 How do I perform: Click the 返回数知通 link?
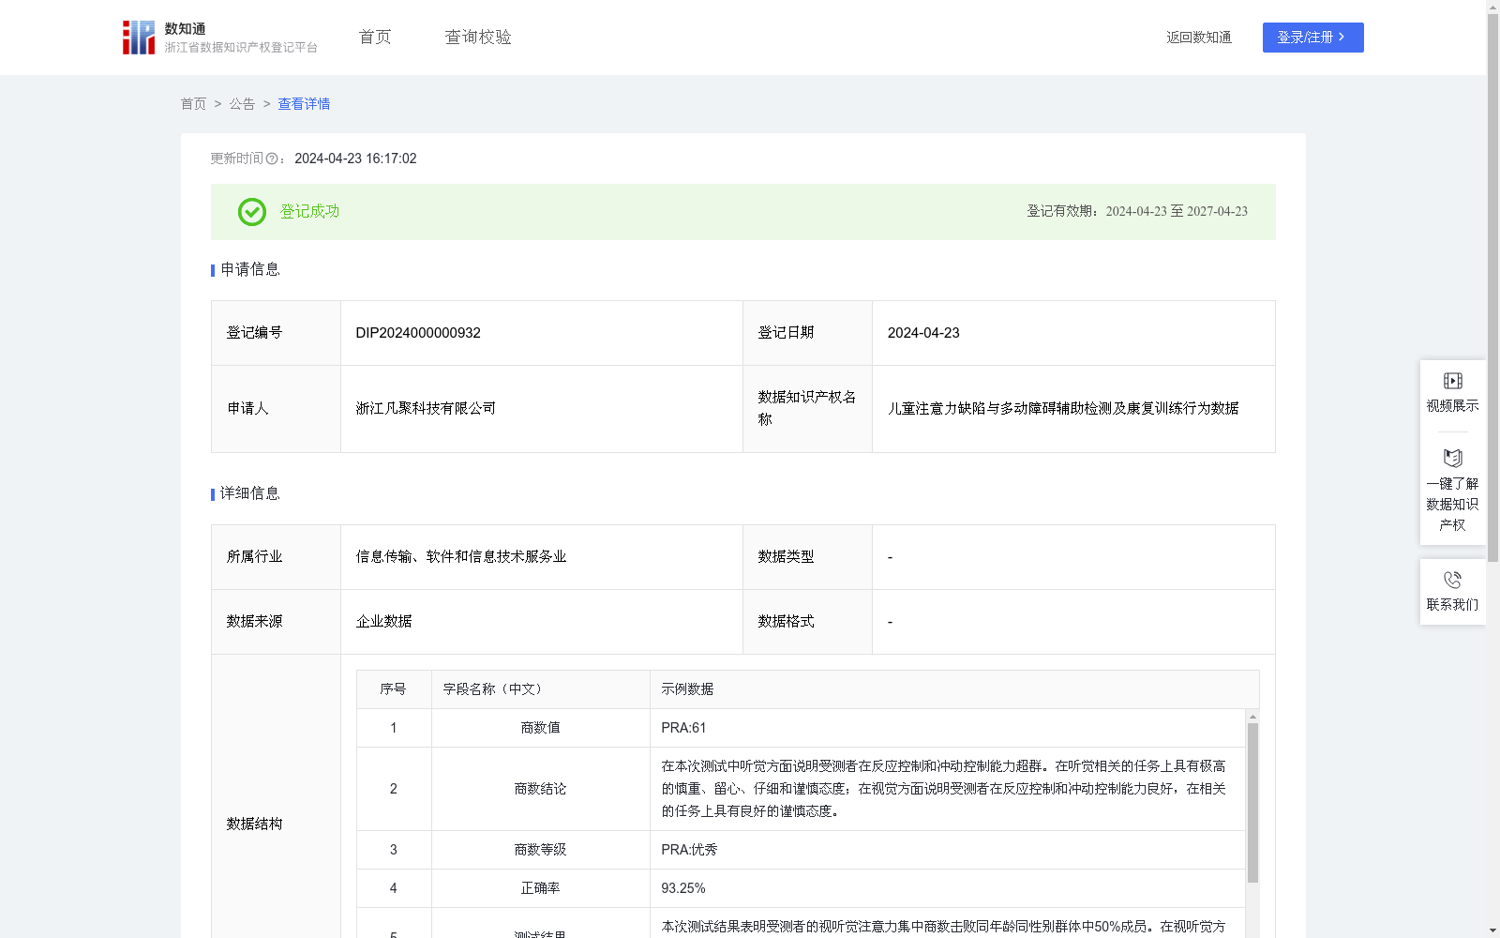tap(1199, 38)
